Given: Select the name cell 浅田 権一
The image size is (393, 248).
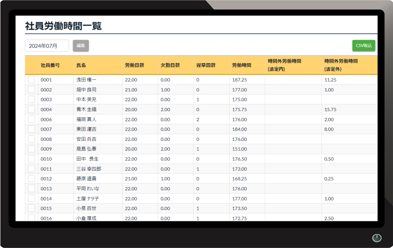Looking at the screenshot, I should pos(86,80).
